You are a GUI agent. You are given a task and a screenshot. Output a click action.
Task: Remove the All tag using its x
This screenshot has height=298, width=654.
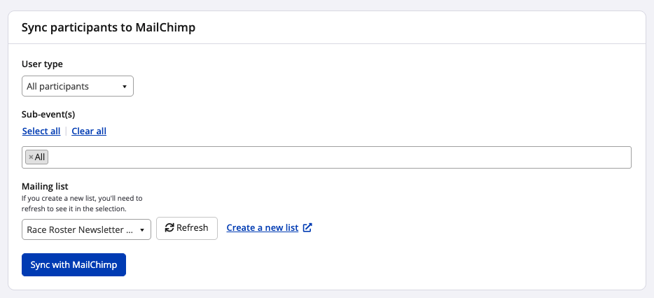pos(31,157)
